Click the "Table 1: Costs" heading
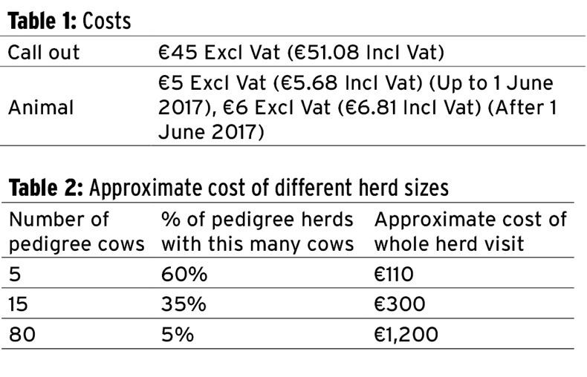 tap(69, 21)
